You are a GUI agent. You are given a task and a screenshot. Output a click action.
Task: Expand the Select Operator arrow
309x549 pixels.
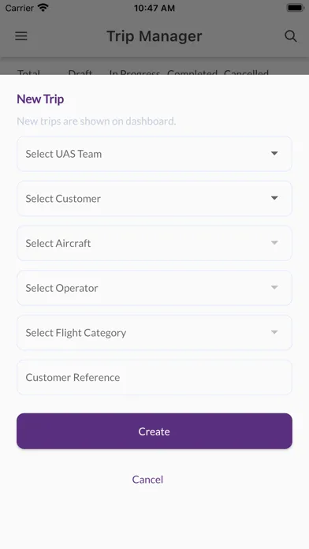pyautogui.click(x=274, y=287)
